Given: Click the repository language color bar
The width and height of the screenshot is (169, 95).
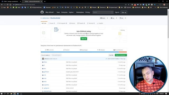Looking at the screenshot, I should tap(84, 52).
